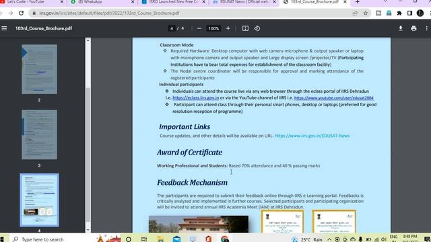
Task: Select the 103rd_Course_Brochure.pdf tab
Action: [x=314, y=2]
